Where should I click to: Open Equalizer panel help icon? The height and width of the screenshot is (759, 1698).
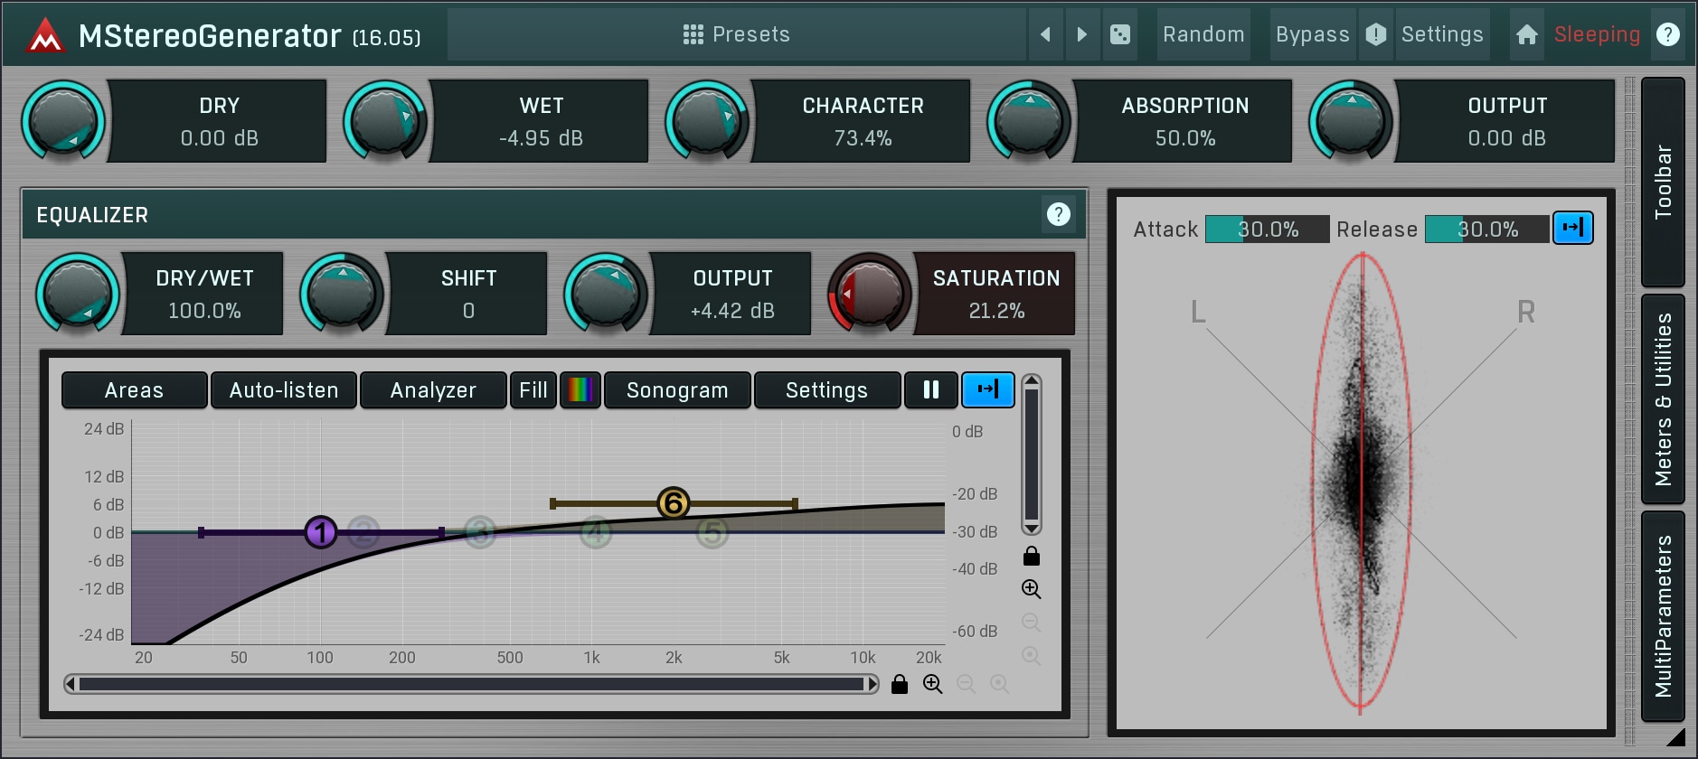1058,214
